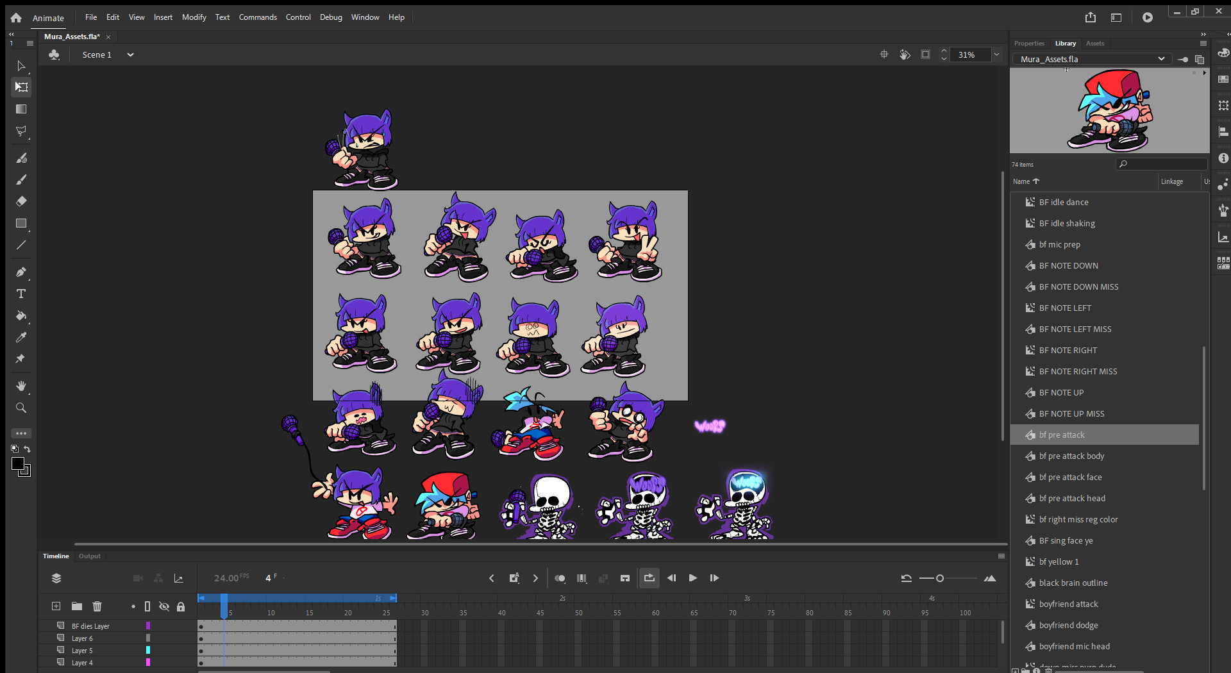The image size is (1231, 673).
Task: Pick the Text tool
Action: pyautogui.click(x=21, y=294)
